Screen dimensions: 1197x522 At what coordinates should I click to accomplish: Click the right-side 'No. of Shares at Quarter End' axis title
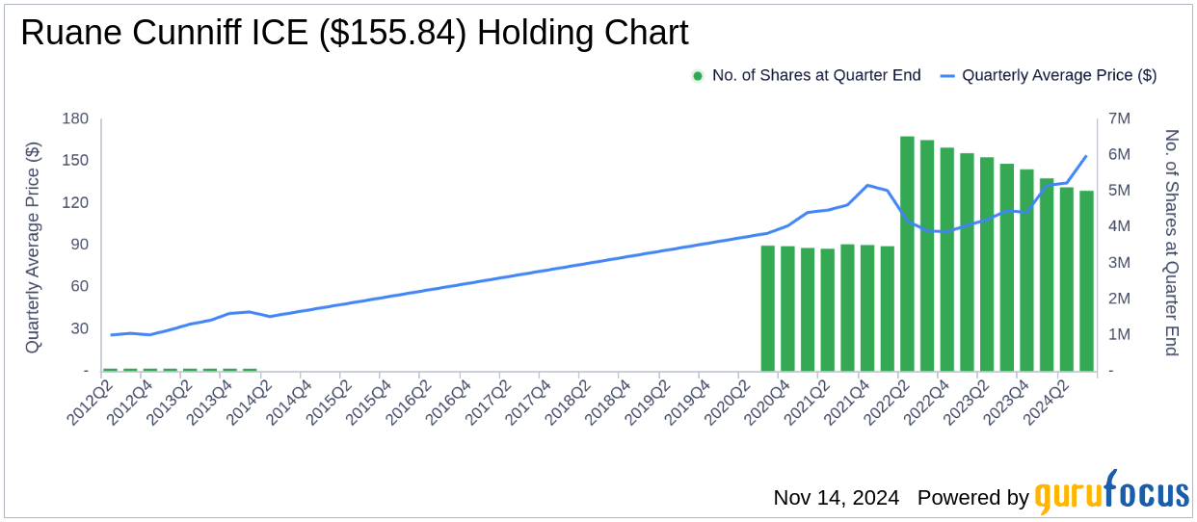coord(1172,243)
